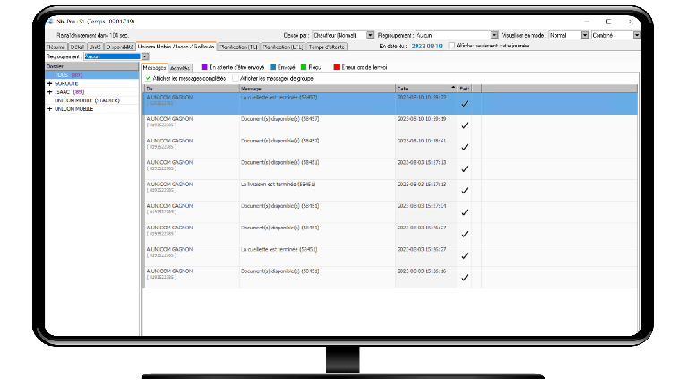
Task: Click 'A UNICOM GAGNON' sender in the 10:39:22 row
Action: [169, 98]
